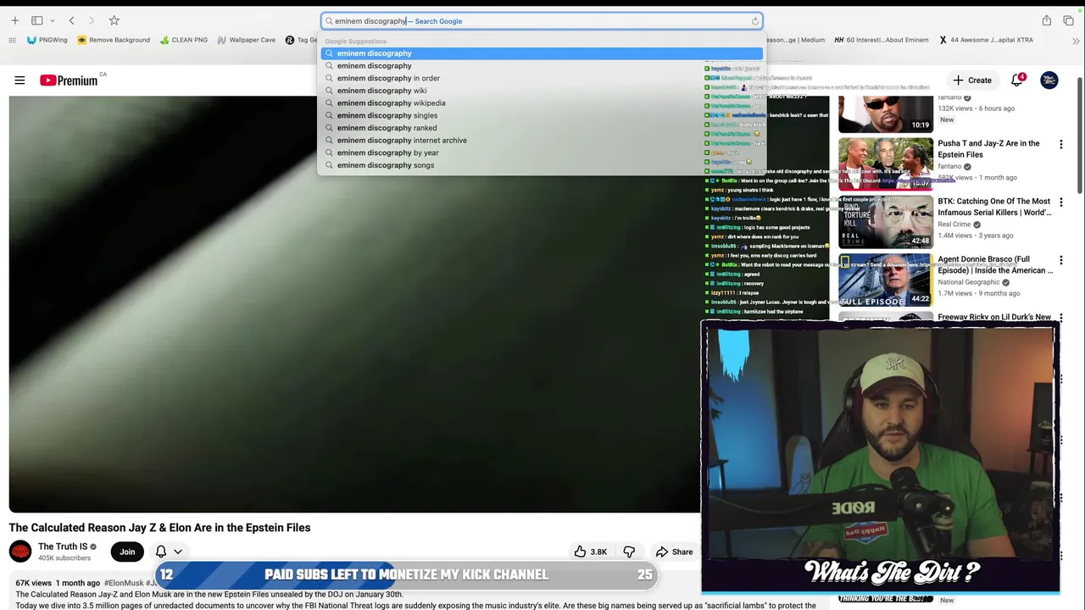This screenshot has height=610, width=1085.
Task: Dislike the video with thumbs down
Action: (x=629, y=552)
